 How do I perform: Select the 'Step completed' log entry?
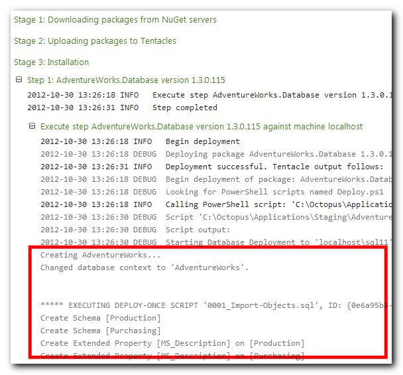click(x=184, y=108)
